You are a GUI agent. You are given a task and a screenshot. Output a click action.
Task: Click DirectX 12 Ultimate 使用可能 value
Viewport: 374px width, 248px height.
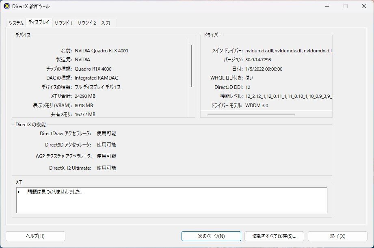[x=106, y=168]
